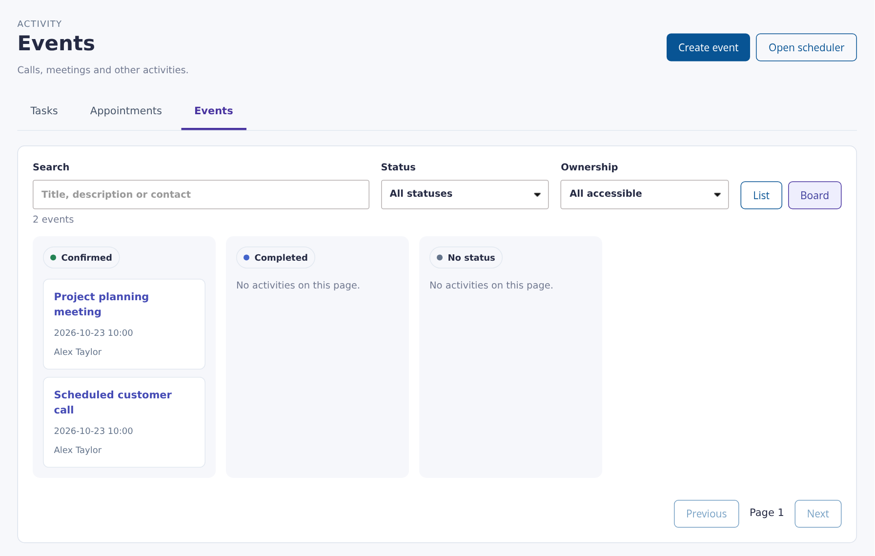Focus the search field for title or contact
The image size is (875, 556).
pyautogui.click(x=201, y=194)
